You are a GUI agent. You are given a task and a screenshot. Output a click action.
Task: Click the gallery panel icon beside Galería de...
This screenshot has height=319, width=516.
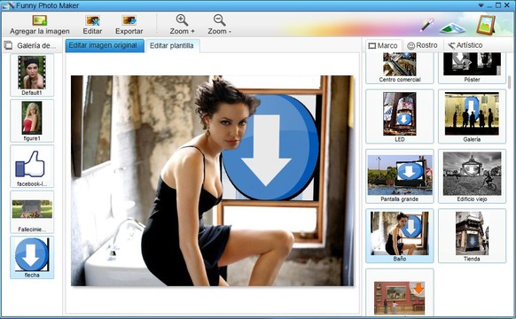pos(8,45)
